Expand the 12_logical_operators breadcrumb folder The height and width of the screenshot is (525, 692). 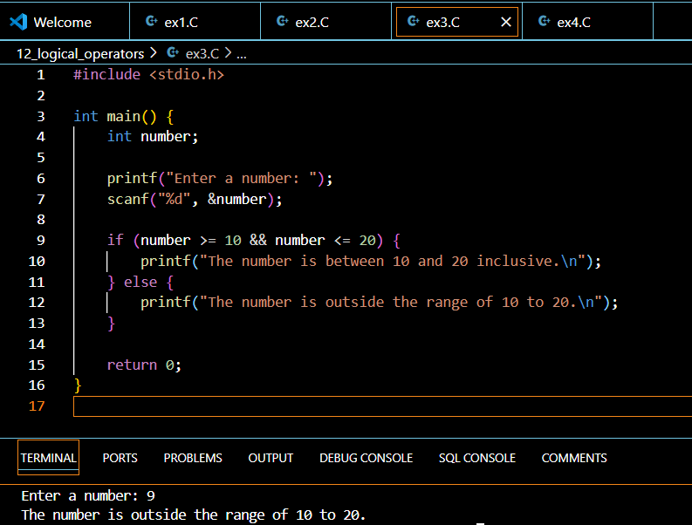coord(80,53)
